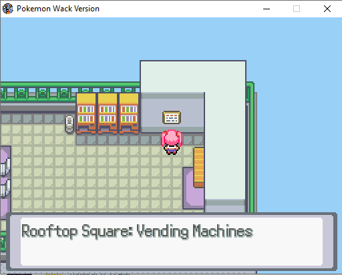Click the 'Pokemon Wack Version' window title
Image resolution: width=342 pixels, height=275 pixels.
point(58,9)
